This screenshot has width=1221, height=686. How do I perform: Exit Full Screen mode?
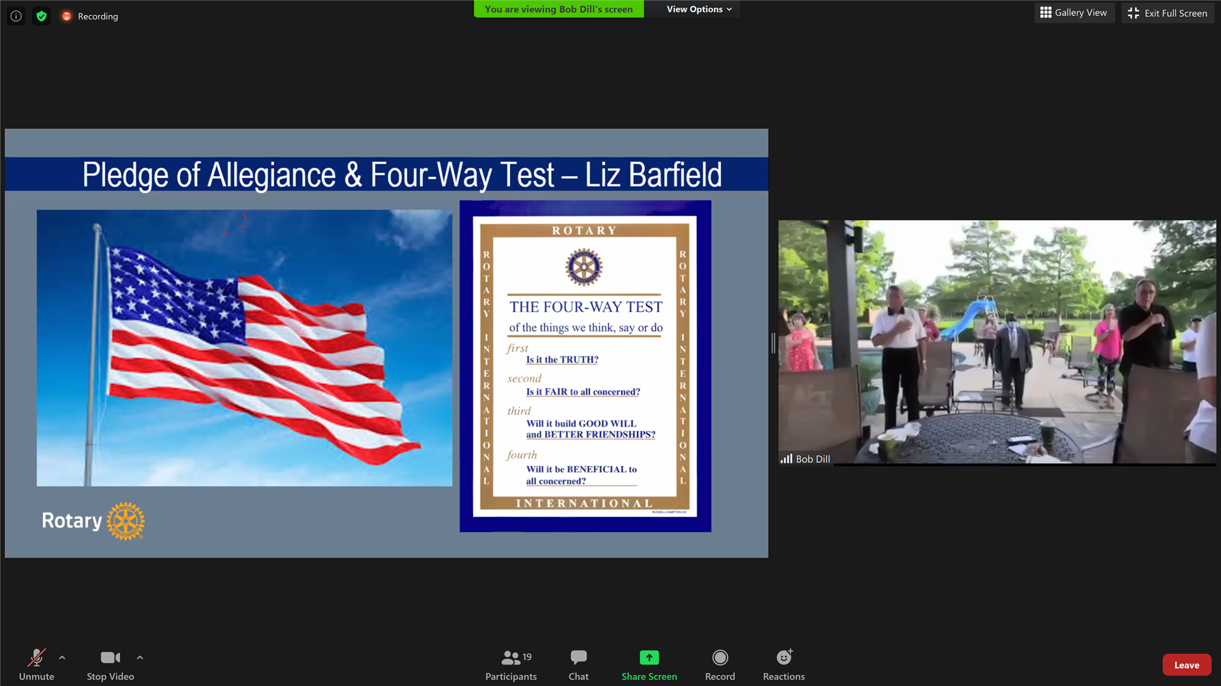point(1167,13)
